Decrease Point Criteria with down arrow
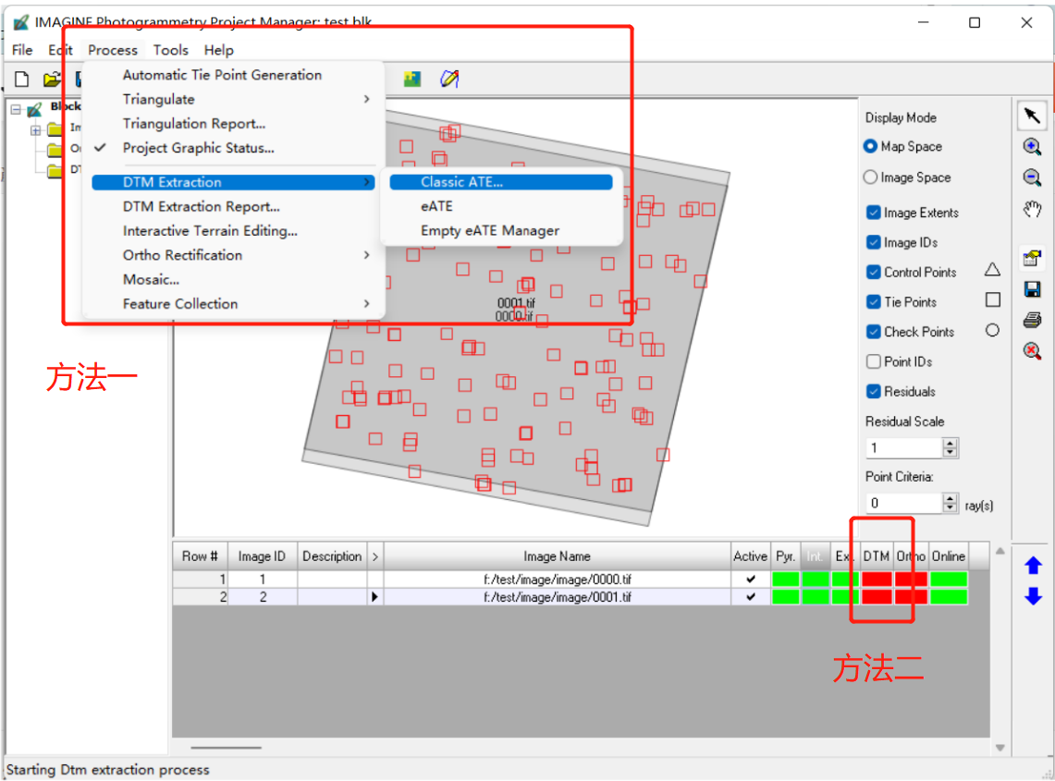The height and width of the screenshot is (781, 1055). pyautogui.click(x=950, y=508)
